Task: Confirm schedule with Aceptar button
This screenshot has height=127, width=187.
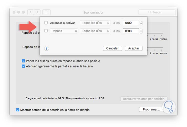Action: tap(133, 48)
